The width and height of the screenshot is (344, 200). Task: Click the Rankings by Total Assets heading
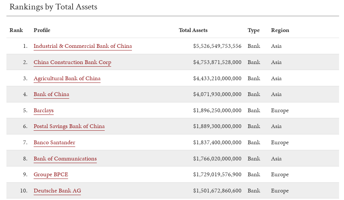53,7
